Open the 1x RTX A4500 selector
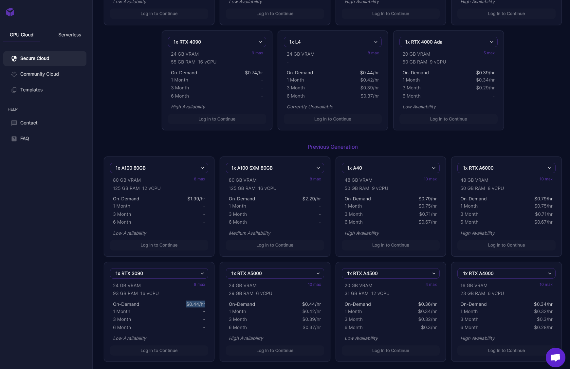 pos(391,273)
